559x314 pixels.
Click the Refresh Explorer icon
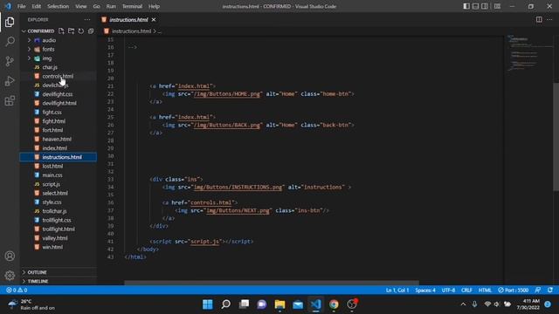click(81, 31)
